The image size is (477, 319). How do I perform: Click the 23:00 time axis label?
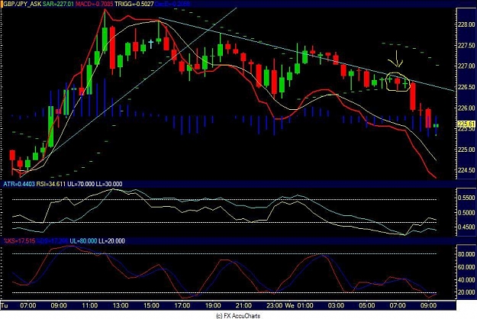click(275, 305)
